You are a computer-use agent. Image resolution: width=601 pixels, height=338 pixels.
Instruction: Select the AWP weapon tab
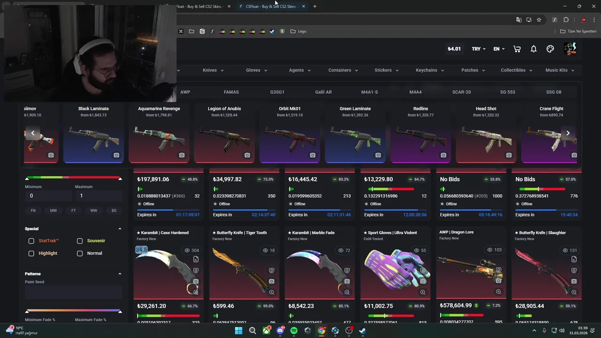coord(185,92)
